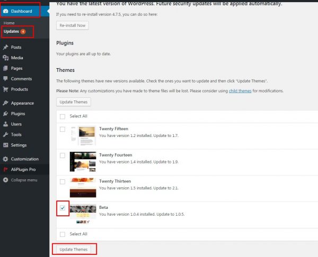Viewport: 318px width, 257px height.
Task: Open the Settings menu label
Action: pos(19,145)
